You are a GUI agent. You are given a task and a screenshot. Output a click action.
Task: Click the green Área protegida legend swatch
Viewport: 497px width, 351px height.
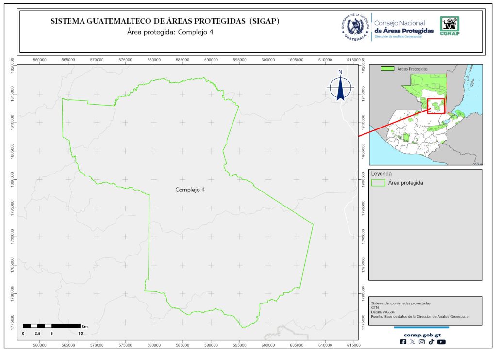pos(378,183)
